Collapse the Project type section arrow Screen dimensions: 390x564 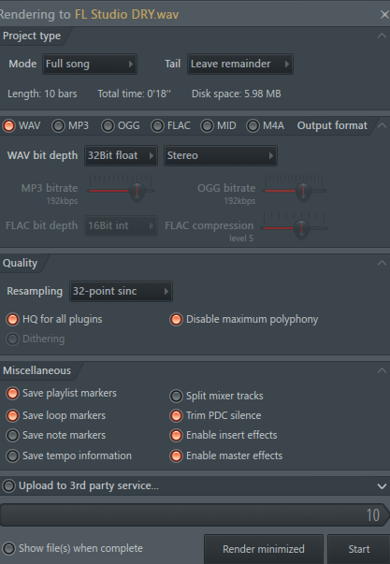[382, 36]
